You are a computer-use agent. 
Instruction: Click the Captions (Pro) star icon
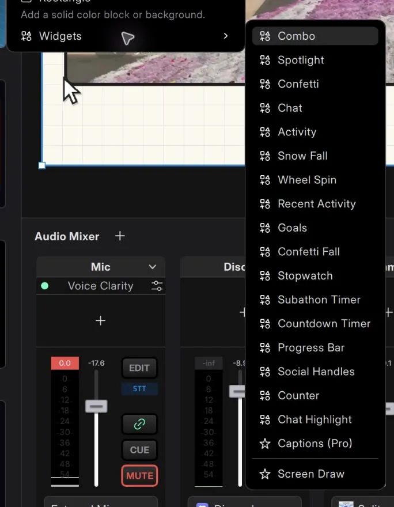tap(265, 443)
